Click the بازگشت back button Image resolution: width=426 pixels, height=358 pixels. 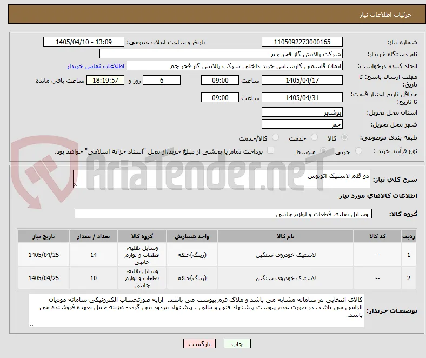pyautogui.click(x=199, y=343)
